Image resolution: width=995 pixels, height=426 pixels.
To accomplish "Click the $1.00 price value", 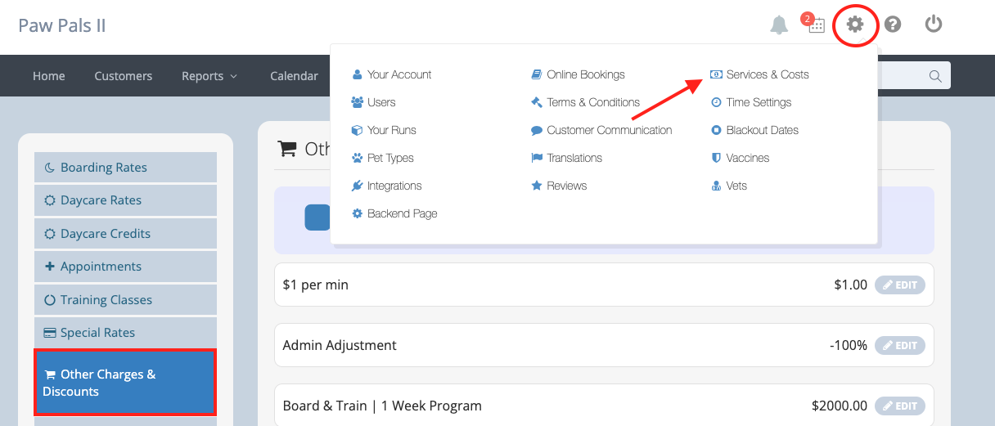I will [851, 285].
